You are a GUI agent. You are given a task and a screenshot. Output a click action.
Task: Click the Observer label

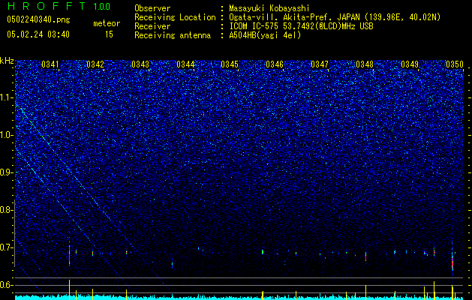pyautogui.click(x=152, y=9)
